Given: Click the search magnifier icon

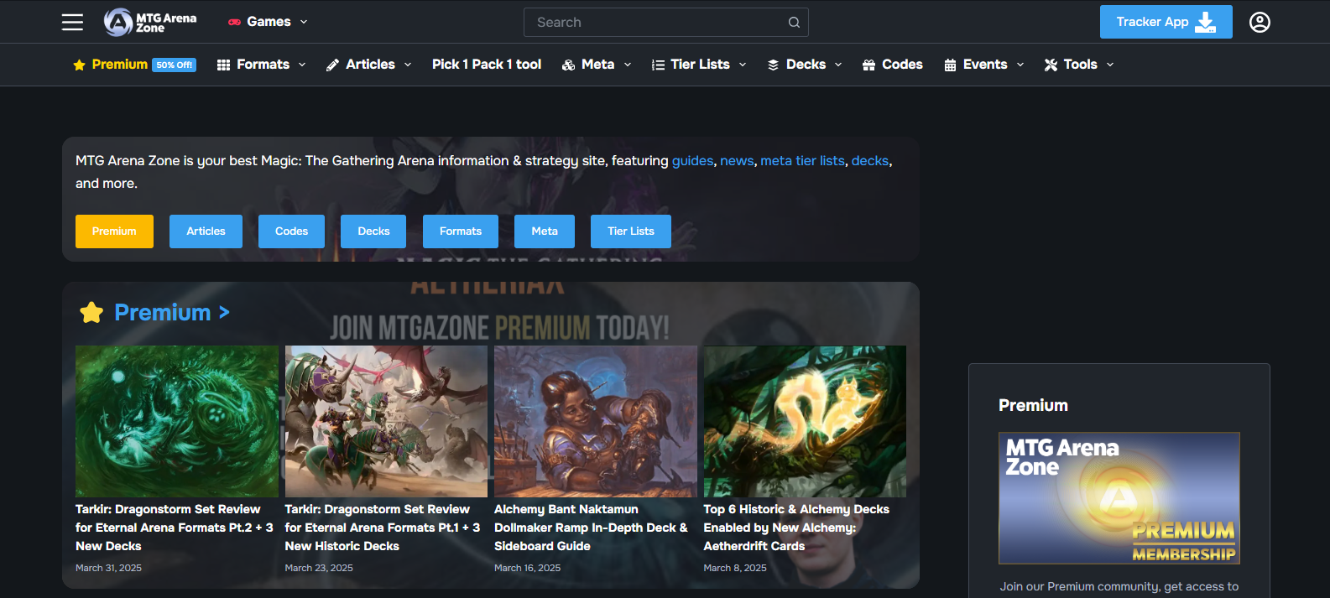Looking at the screenshot, I should [794, 23].
